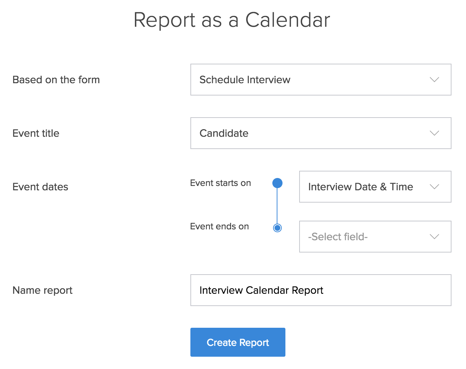Click the solid blue event start marker
Image resolution: width=466 pixels, height=369 pixels.
pos(277,183)
